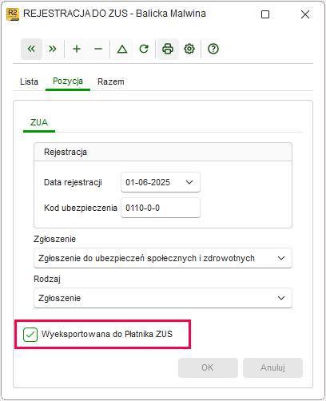
Task: Close the REJESTRACJA DO ZUS window
Action: [x=305, y=14]
